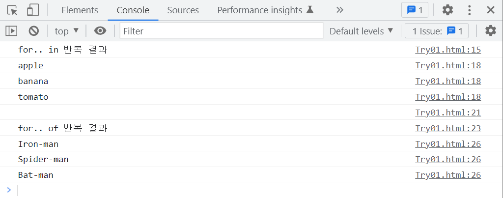Open the Performance insights tab
Screen dimensions: 503x198
pos(265,10)
